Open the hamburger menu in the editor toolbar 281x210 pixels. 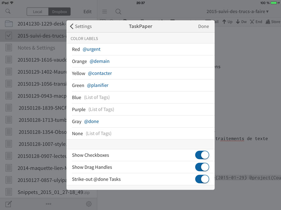click(105, 12)
